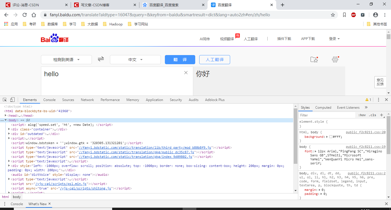Activate the DevTools inspect element picker

[5, 100]
